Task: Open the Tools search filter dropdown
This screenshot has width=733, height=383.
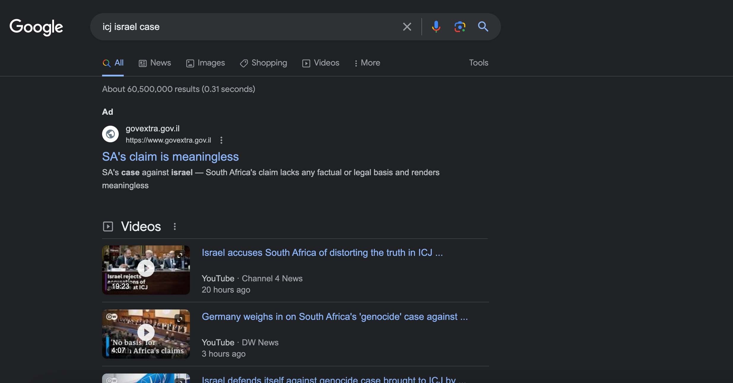Action: click(x=478, y=63)
